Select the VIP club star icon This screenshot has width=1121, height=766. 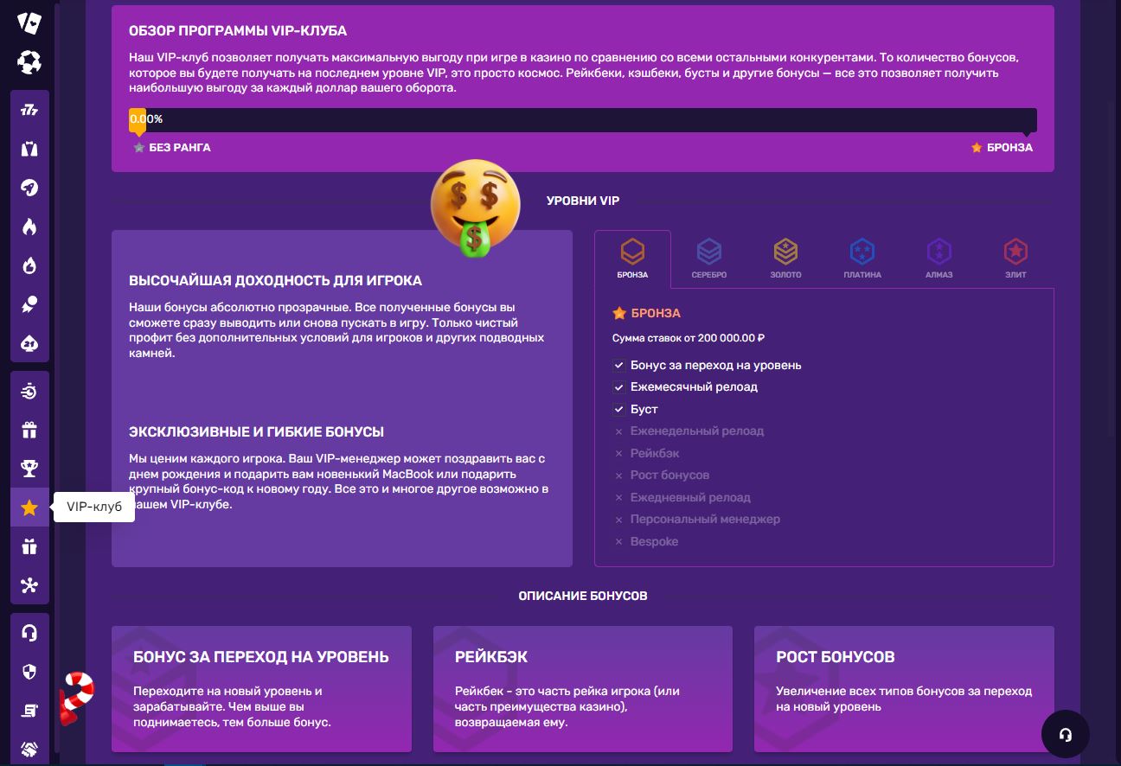[x=29, y=507]
